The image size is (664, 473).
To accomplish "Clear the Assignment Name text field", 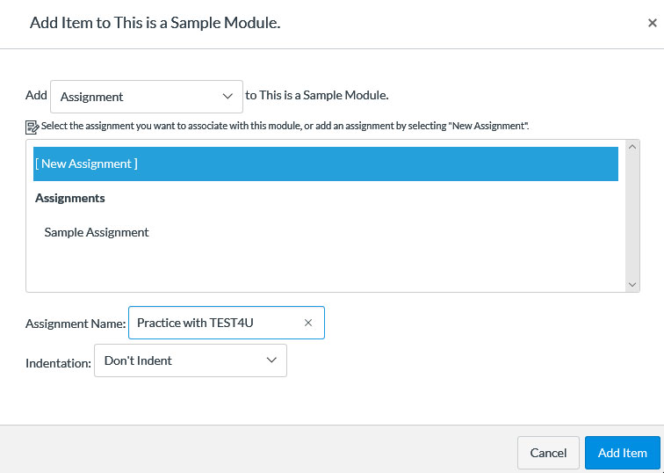I will point(308,323).
